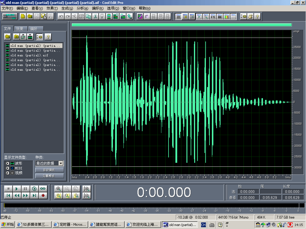Expand the 最近的数据 sort dropdown
Image resolution: width=306 pixels, height=229 pixels.
click(x=61, y=163)
